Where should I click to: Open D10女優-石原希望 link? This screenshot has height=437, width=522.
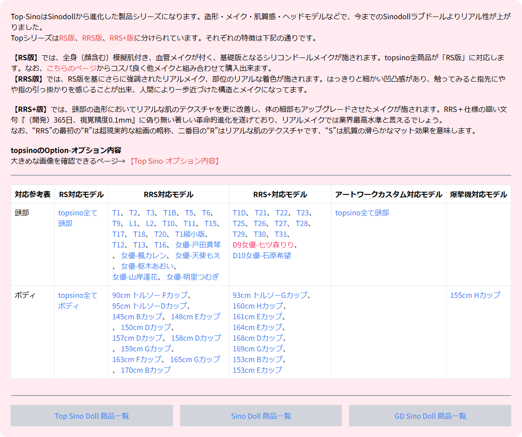point(261,256)
